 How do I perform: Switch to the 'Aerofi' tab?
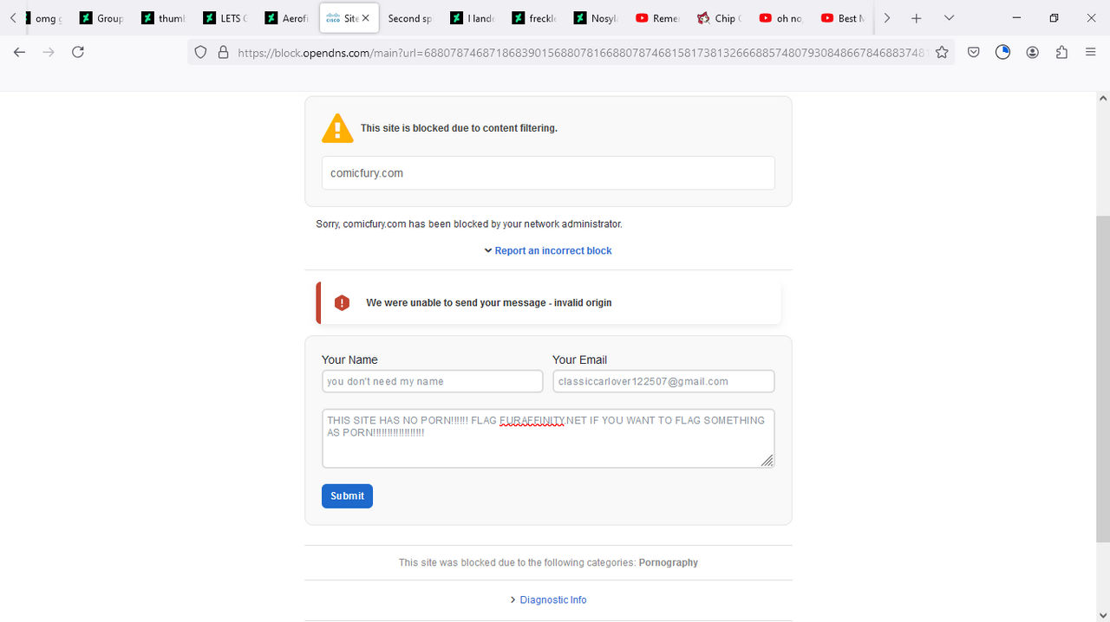tap(287, 18)
